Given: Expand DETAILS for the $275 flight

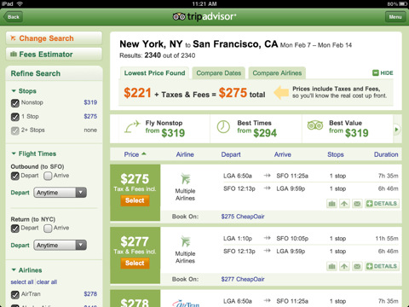Looking at the screenshot, I should [x=382, y=204].
